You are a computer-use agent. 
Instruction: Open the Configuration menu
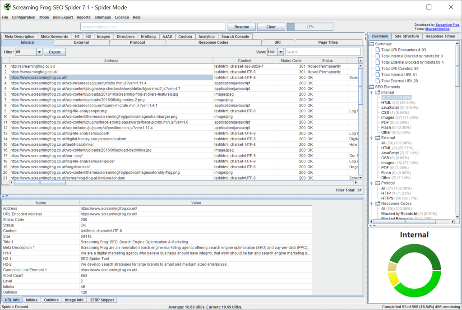click(x=23, y=18)
